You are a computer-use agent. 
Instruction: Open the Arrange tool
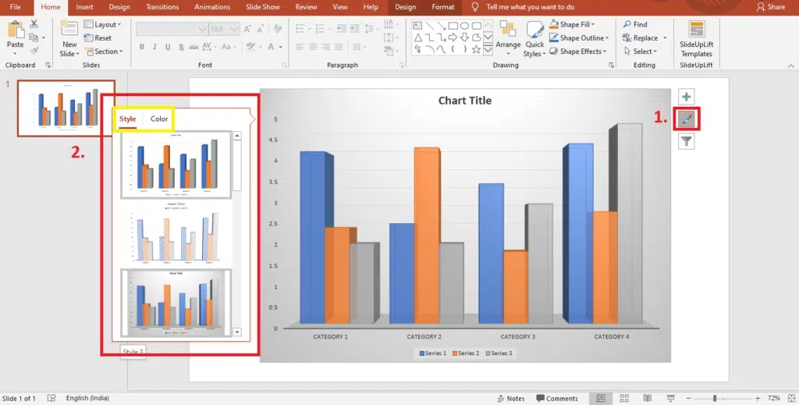(508, 37)
